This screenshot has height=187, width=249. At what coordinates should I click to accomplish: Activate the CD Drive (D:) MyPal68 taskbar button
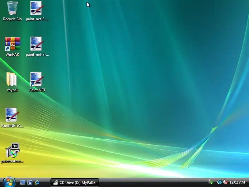tap(75, 182)
